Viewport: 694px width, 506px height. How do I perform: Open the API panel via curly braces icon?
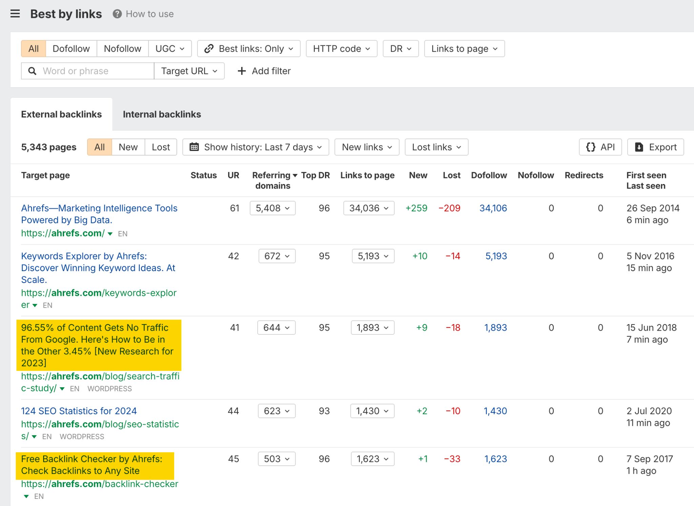click(x=591, y=147)
